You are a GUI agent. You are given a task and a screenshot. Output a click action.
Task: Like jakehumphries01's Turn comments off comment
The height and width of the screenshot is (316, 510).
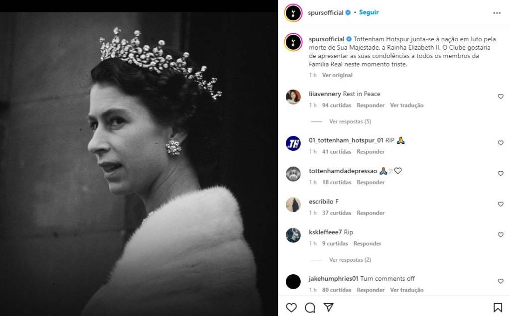tap(501, 281)
